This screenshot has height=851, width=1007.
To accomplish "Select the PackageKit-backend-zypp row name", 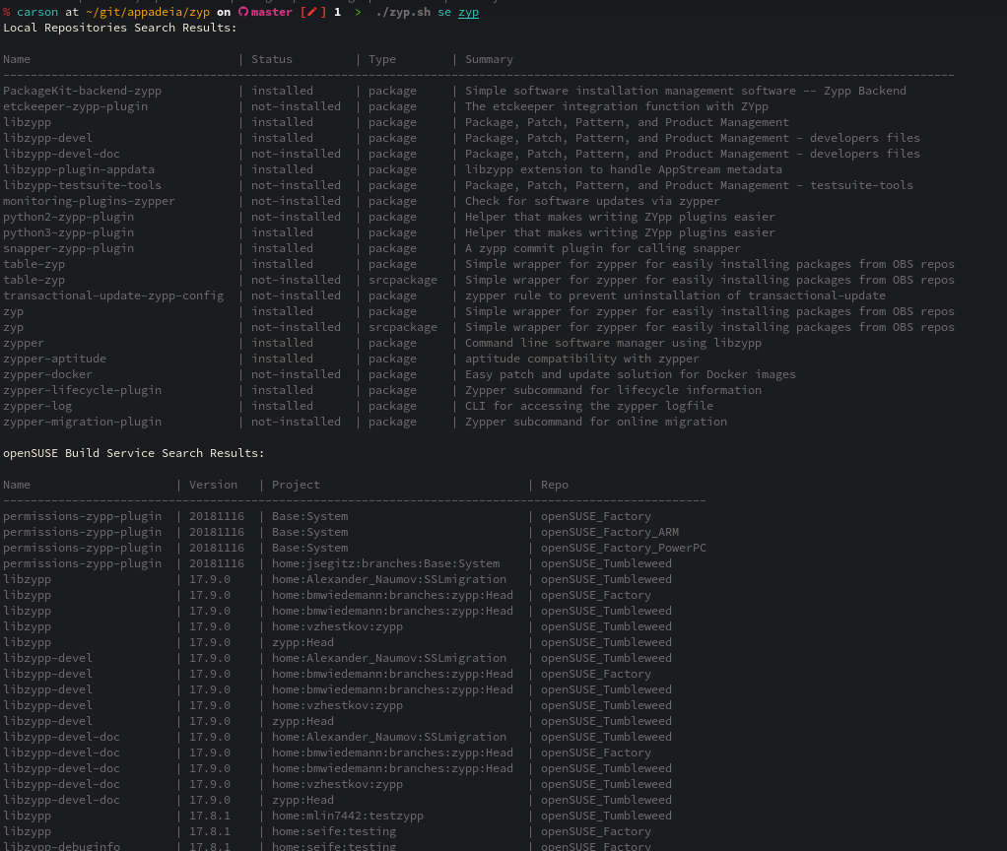I will tap(82, 92).
